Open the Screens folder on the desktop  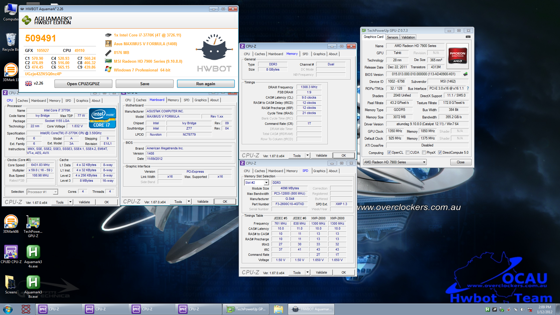click(x=11, y=284)
